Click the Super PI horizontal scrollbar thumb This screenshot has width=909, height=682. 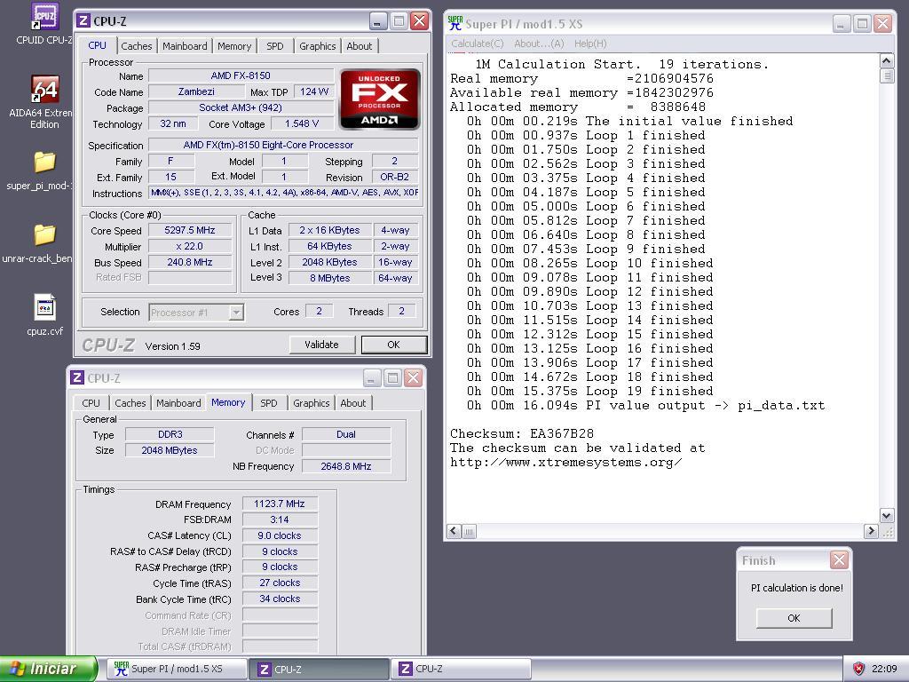(470, 531)
